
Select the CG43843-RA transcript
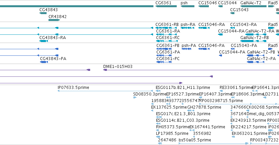44,41
